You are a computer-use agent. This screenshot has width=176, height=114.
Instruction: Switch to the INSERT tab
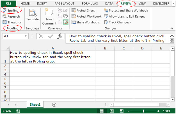(x=42, y=4)
